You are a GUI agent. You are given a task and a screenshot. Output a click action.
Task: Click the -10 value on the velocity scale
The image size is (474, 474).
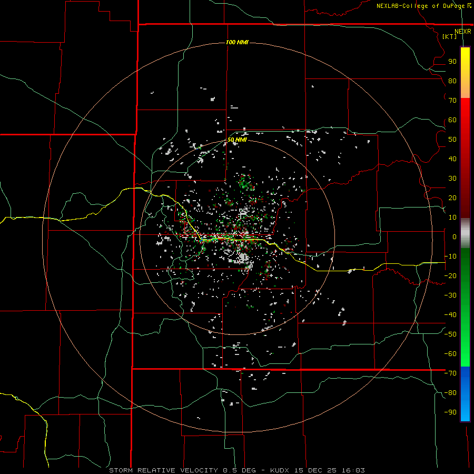pos(450,256)
